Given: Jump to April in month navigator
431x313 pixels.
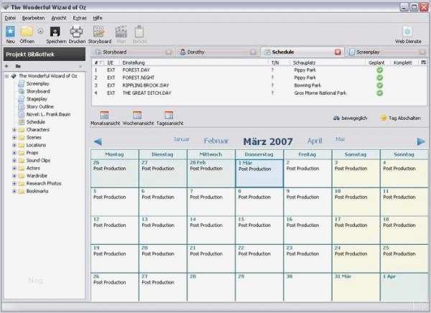Looking at the screenshot, I should pyautogui.click(x=315, y=141).
